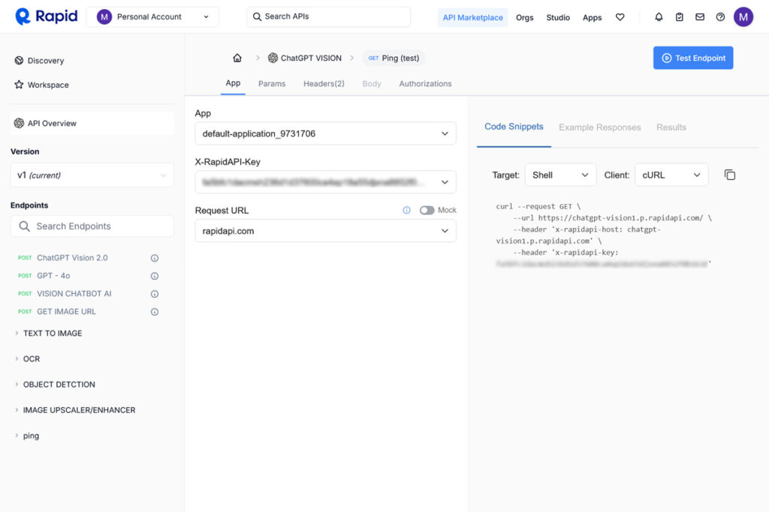Image resolution: width=769 pixels, height=512 pixels.
Task: Click the Test Endpoint button
Action: (x=693, y=58)
